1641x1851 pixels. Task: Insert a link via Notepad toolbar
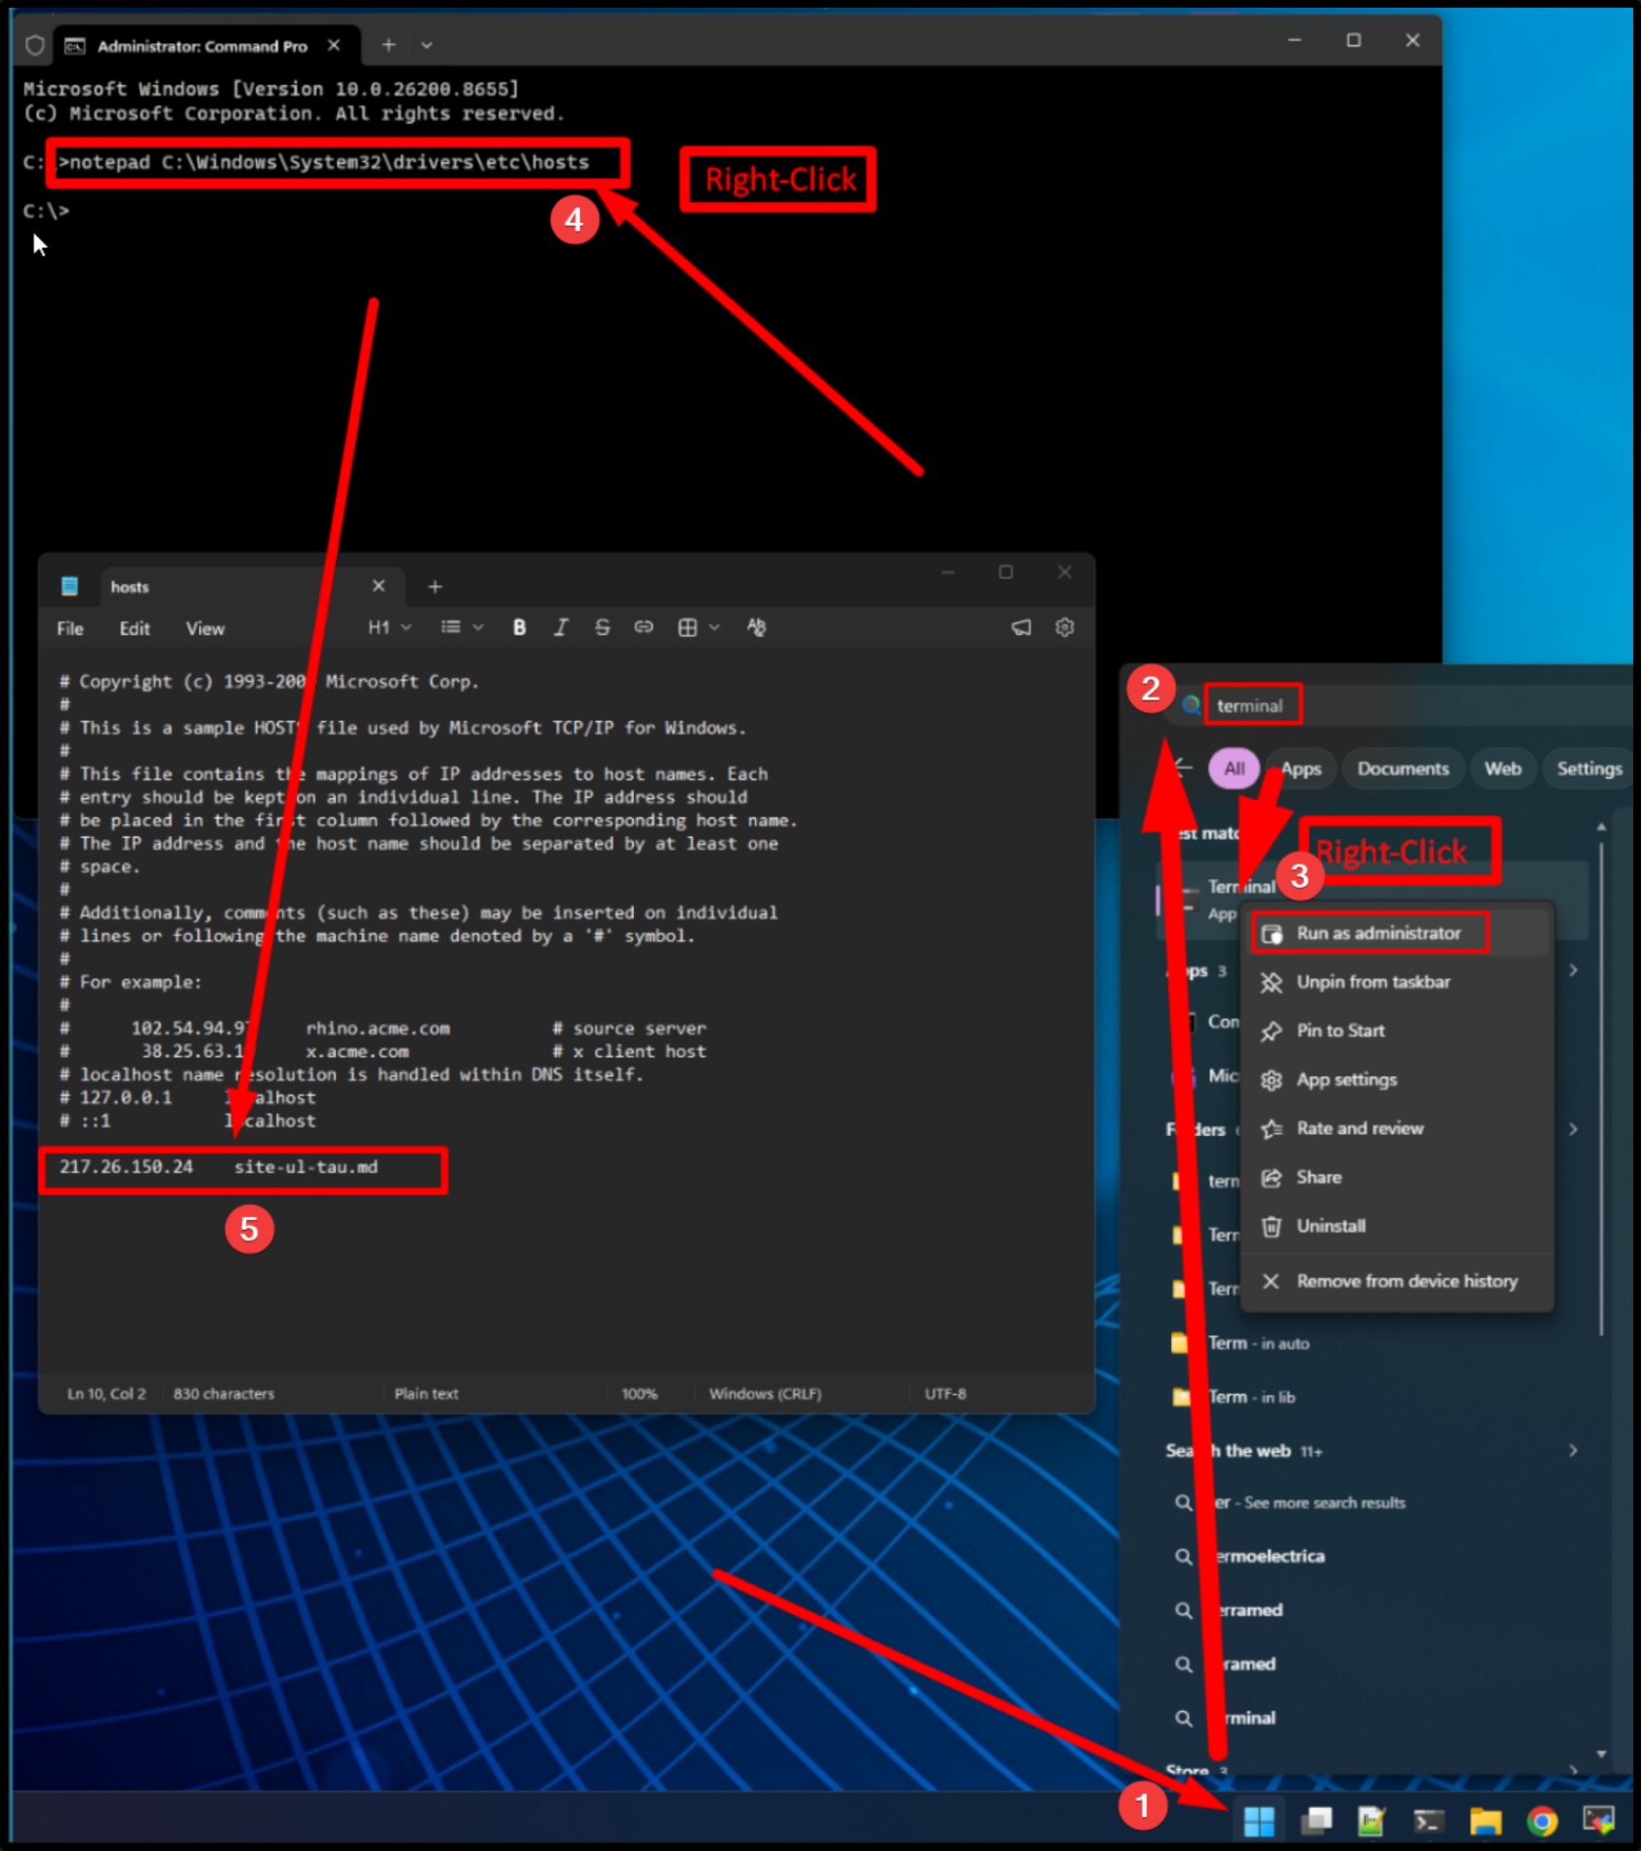click(x=643, y=627)
